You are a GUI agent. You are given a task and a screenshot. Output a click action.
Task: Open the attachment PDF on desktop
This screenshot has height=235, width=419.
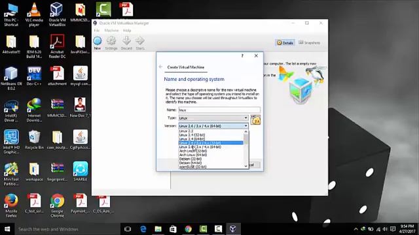click(x=57, y=76)
